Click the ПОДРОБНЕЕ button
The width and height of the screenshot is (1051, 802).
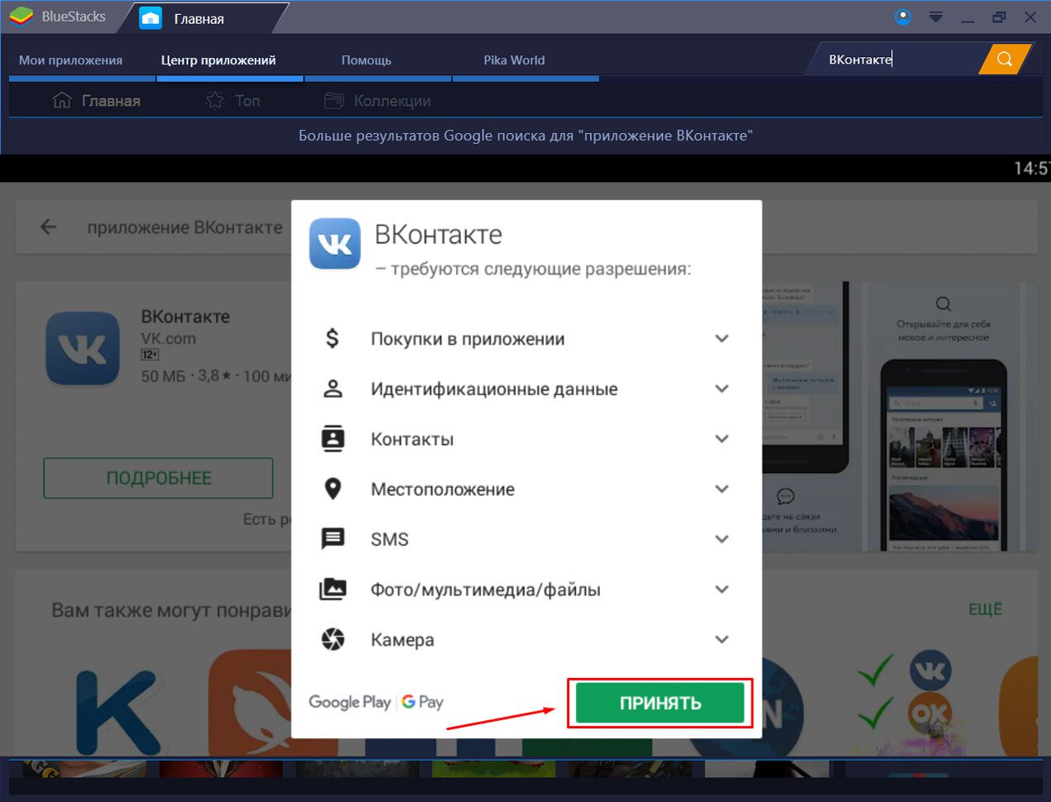coord(158,478)
